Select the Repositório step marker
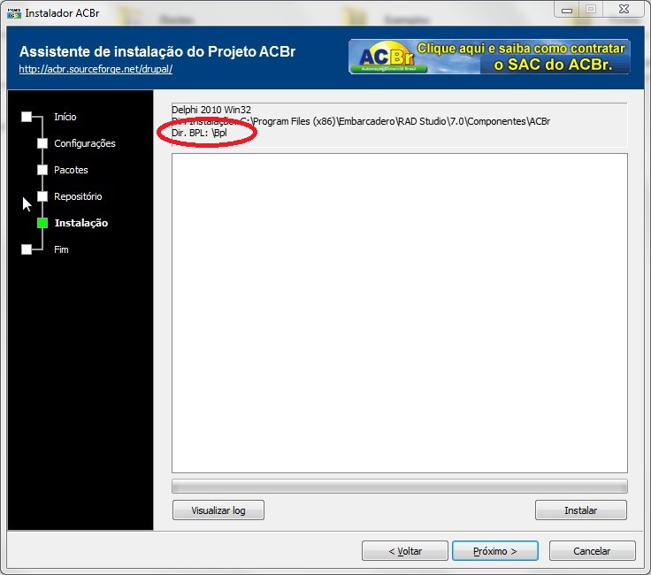The image size is (651, 575). click(x=42, y=196)
